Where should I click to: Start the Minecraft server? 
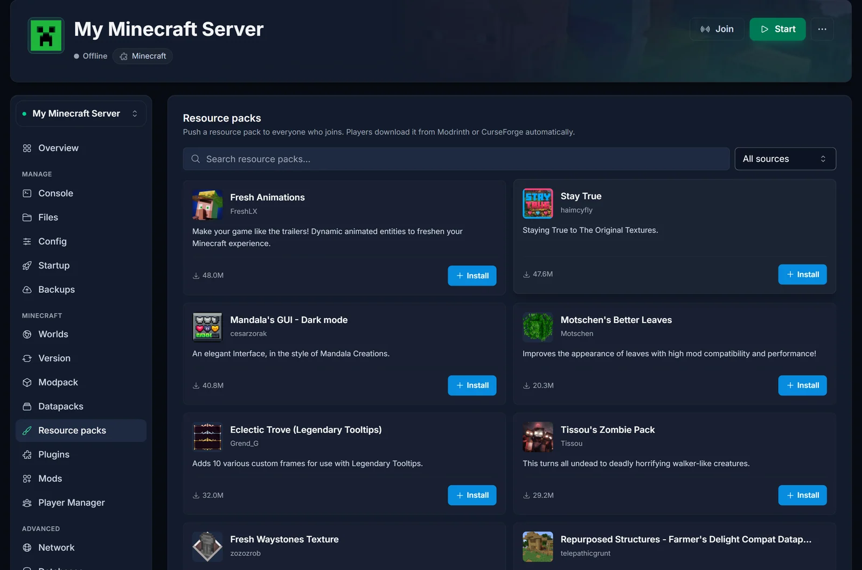[777, 29]
